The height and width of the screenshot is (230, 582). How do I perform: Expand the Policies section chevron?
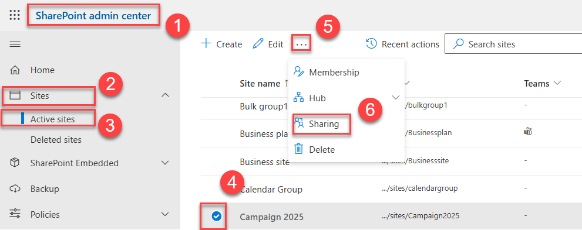pos(166,214)
